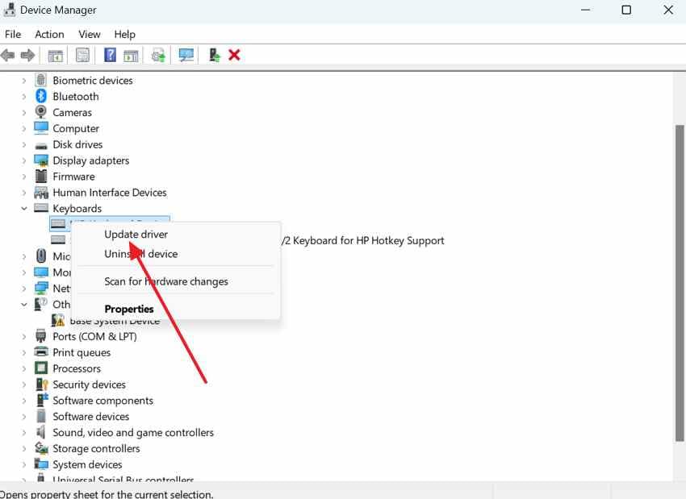The height and width of the screenshot is (499, 686).
Task: Click the Firmware chip icon
Action: tap(41, 176)
